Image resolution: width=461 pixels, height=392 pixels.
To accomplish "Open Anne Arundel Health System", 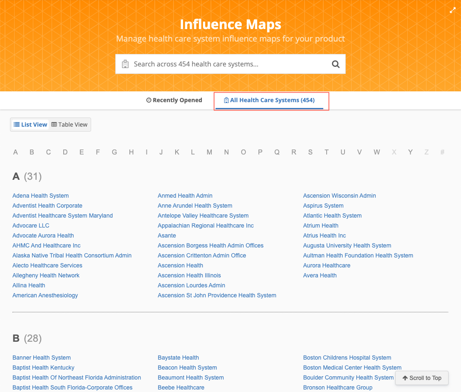I will point(195,206).
